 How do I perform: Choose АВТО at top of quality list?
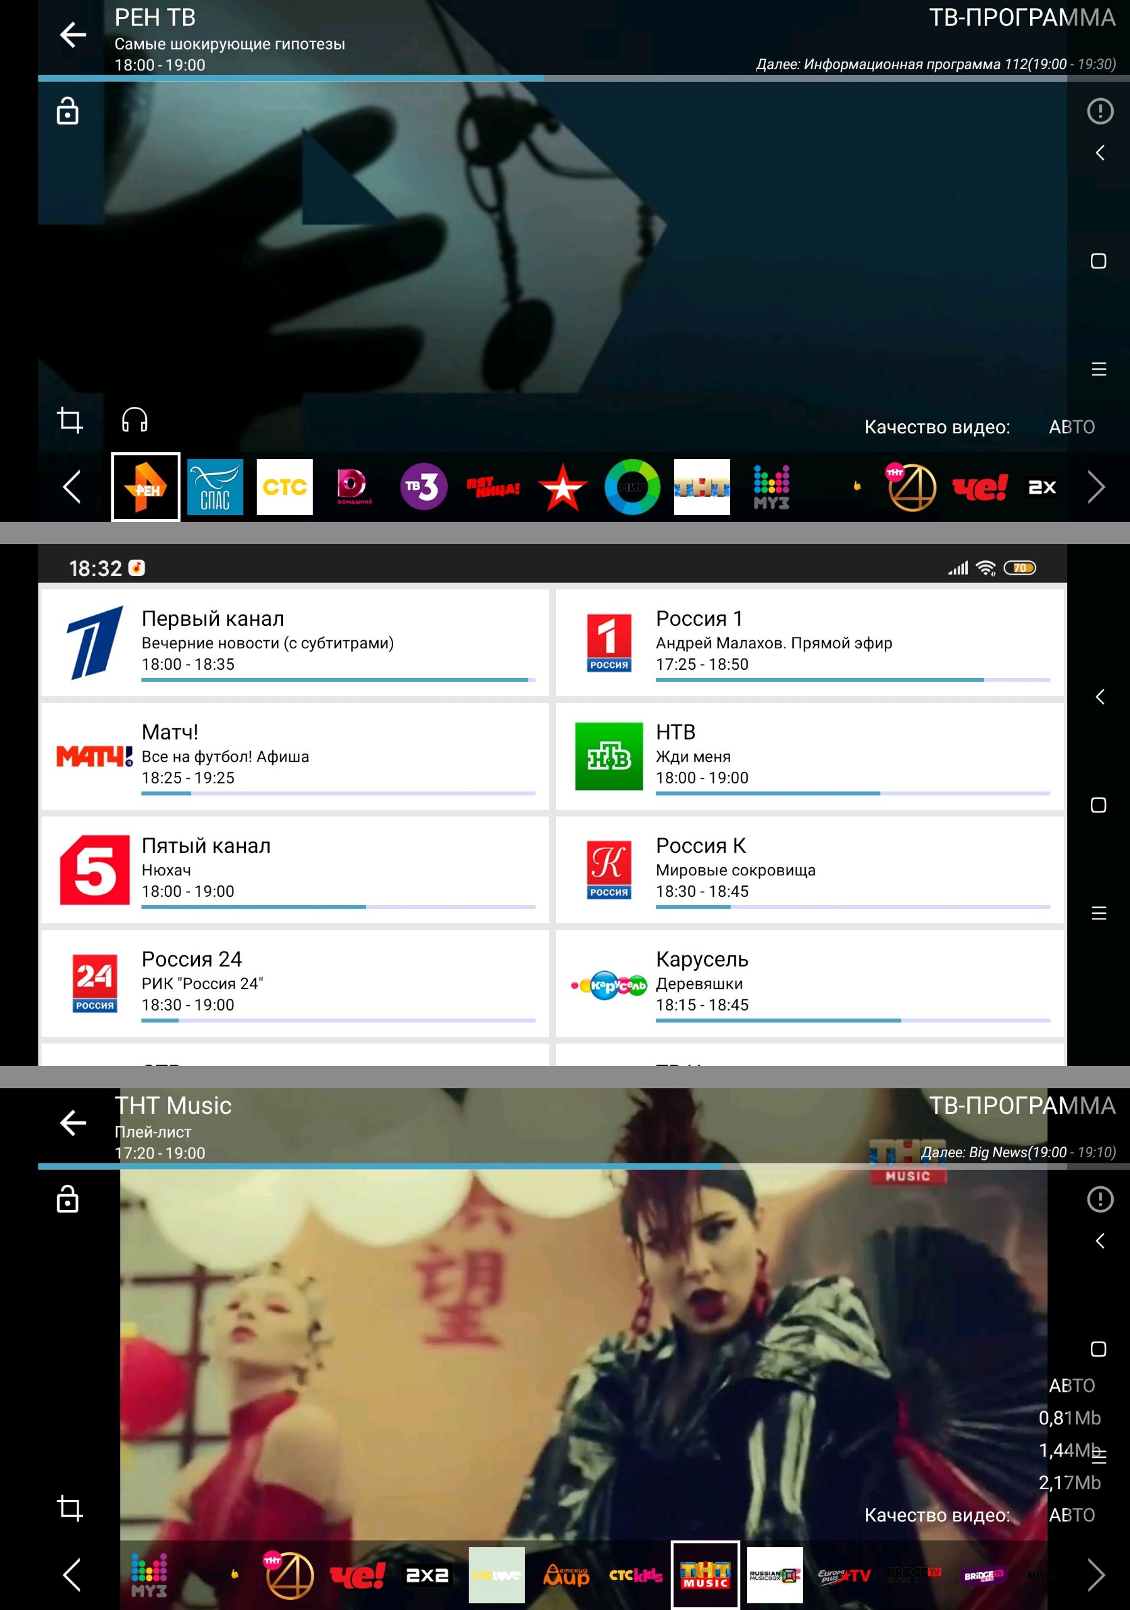1071,1385
